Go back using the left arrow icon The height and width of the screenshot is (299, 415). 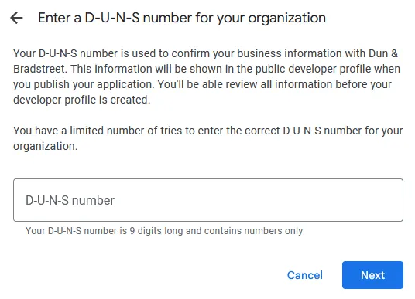[x=17, y=18]
